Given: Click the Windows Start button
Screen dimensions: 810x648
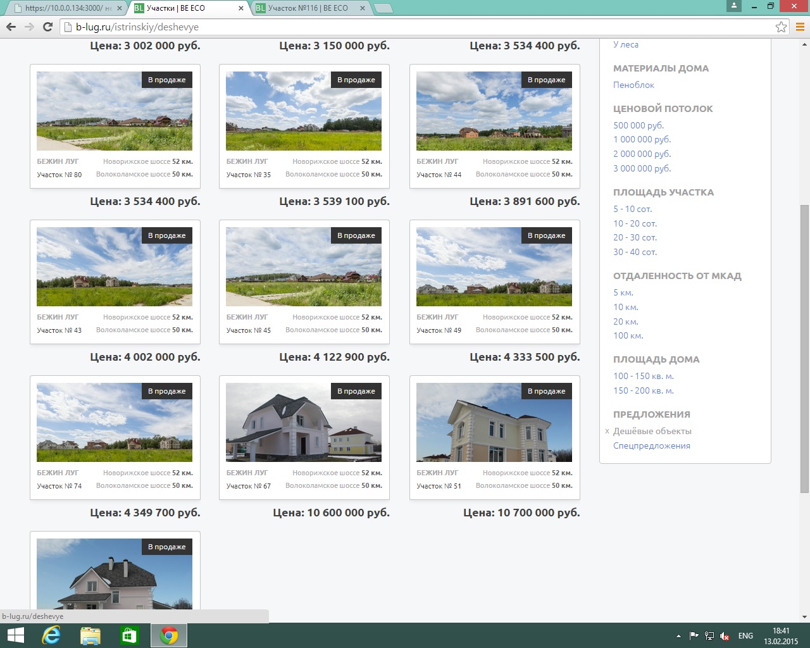Looking at the screenshot, I should (x=15, y=635).
